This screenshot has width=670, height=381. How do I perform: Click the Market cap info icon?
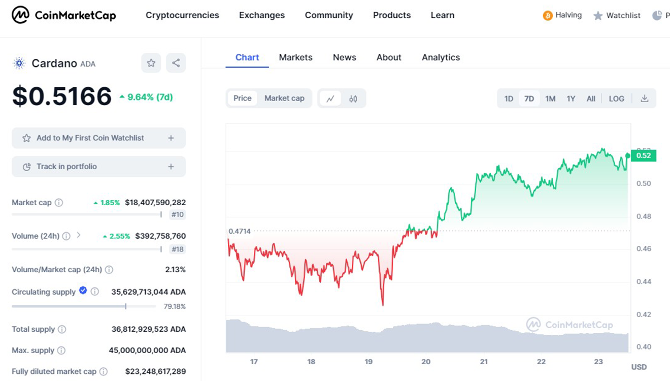click(x=59, y=203)
